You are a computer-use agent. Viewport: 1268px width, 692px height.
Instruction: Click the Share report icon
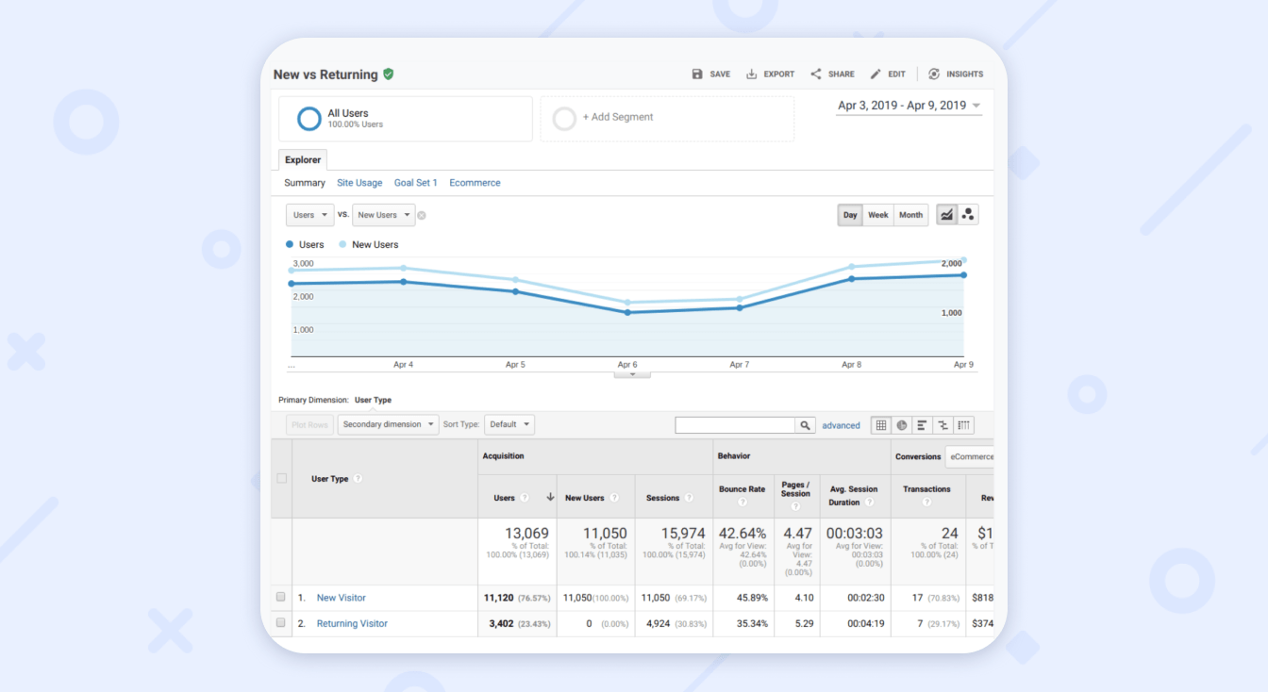coord(831,74)
